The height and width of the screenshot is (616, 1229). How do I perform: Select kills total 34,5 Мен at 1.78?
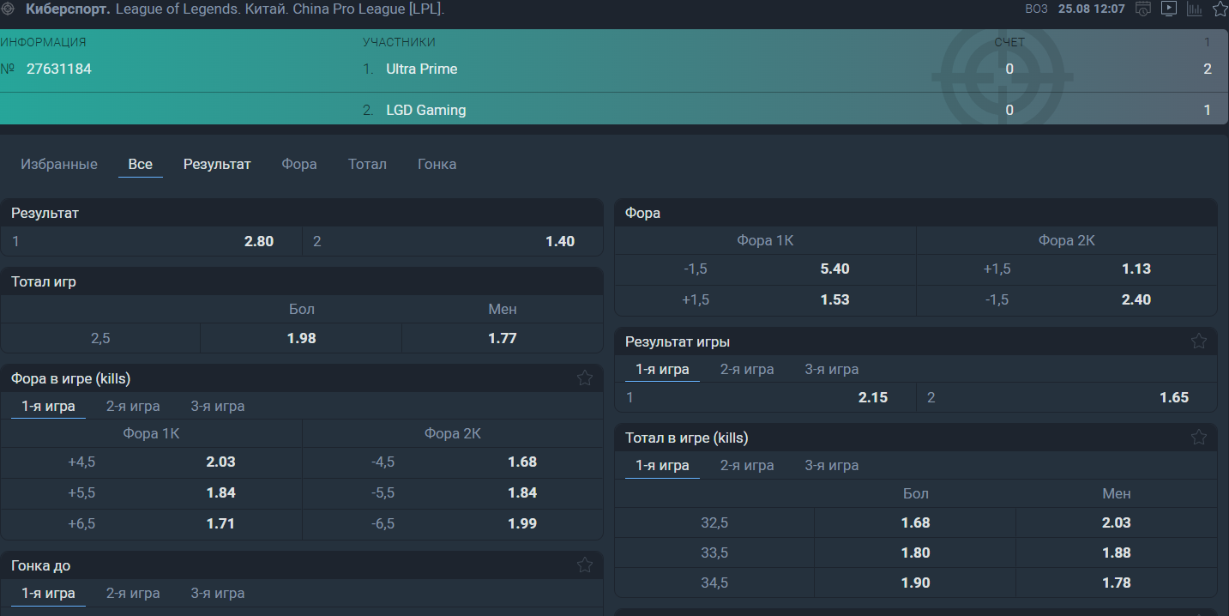[x=1116, y=583]
